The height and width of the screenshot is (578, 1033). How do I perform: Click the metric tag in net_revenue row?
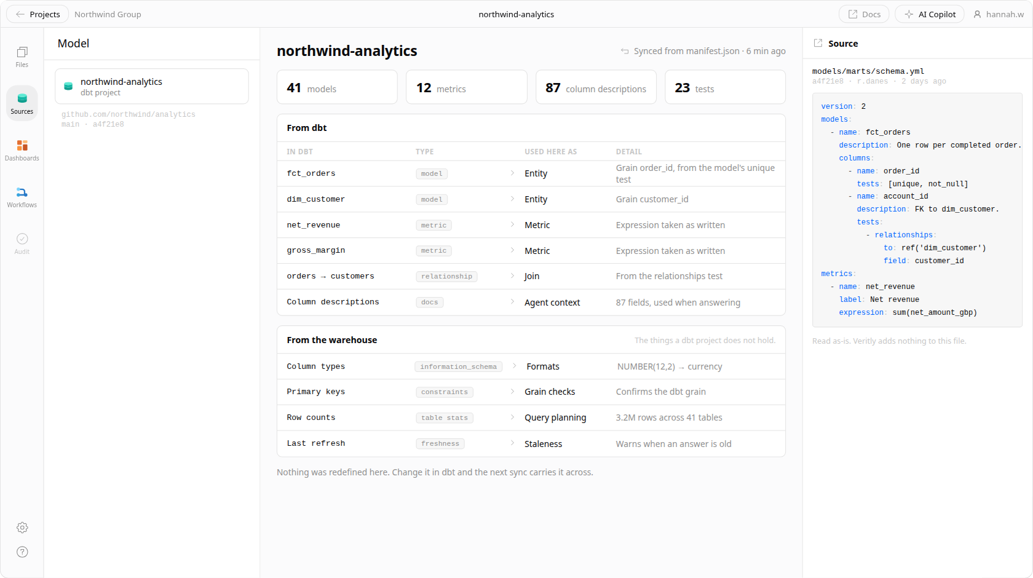pos(433,225)
